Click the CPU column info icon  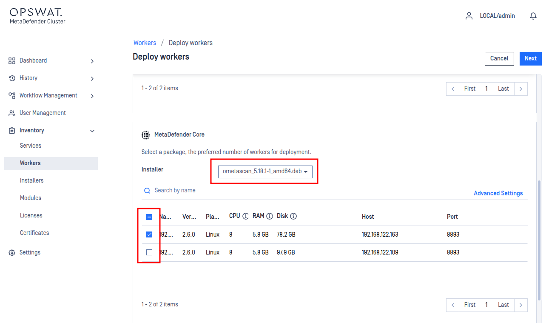245,216
